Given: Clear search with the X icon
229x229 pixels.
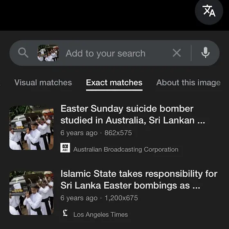Looking at the screenshot, I should [x=177, y=53].
